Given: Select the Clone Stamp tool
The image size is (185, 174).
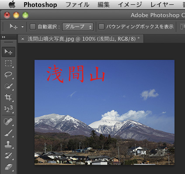Looking at the screenshot, I should 8,144.
